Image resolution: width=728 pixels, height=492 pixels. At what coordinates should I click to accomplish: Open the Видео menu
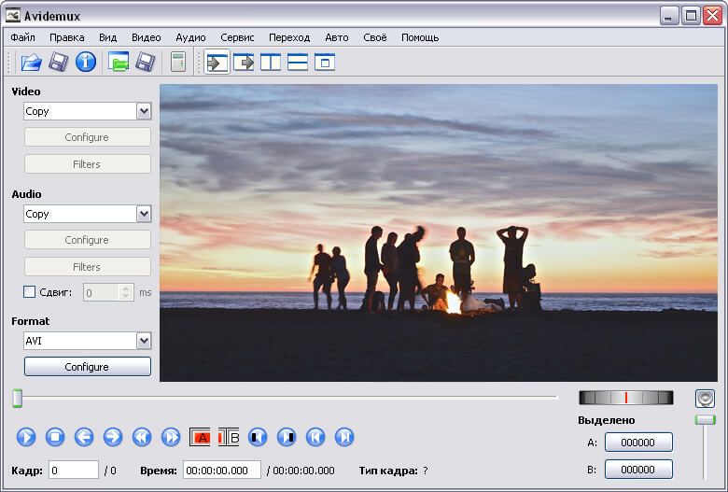click(147, 37)
